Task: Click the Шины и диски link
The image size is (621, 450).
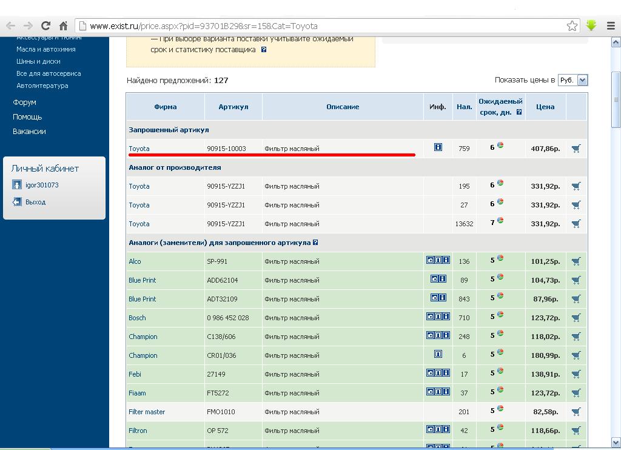Action: [x=38, y=61]
